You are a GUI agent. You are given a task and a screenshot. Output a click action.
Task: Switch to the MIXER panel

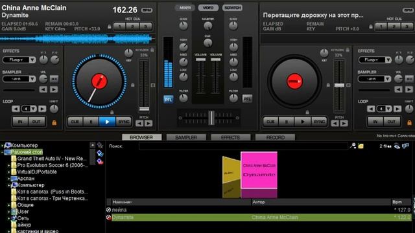pyautogui.click(x=185, y=8)
